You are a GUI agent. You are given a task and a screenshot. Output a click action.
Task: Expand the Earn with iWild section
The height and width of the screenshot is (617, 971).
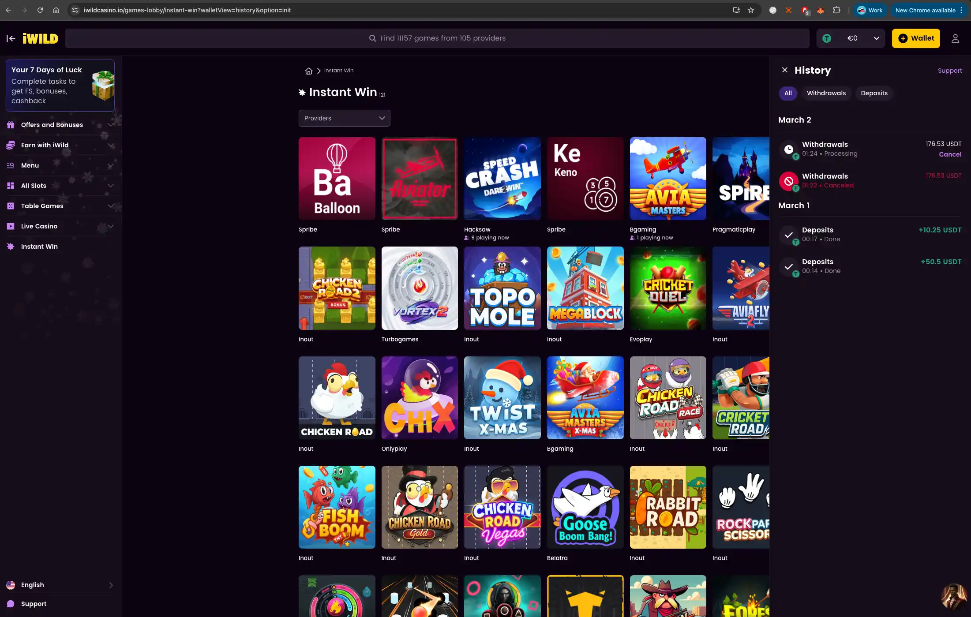111,145
